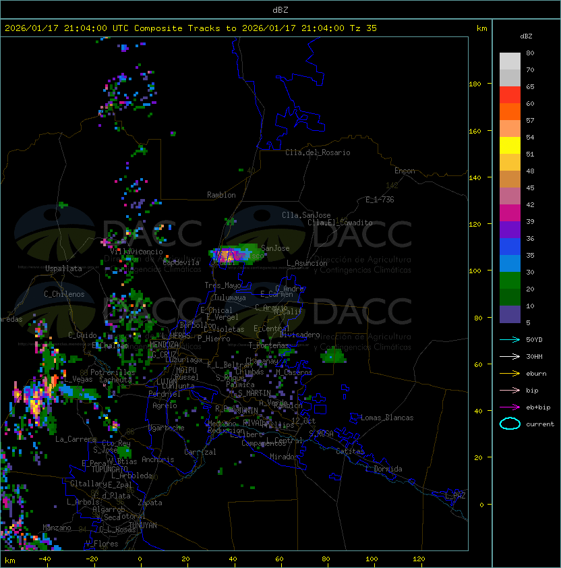
Task: Select the yellow eburn arrow icon
Action: [x=510, y=373]
